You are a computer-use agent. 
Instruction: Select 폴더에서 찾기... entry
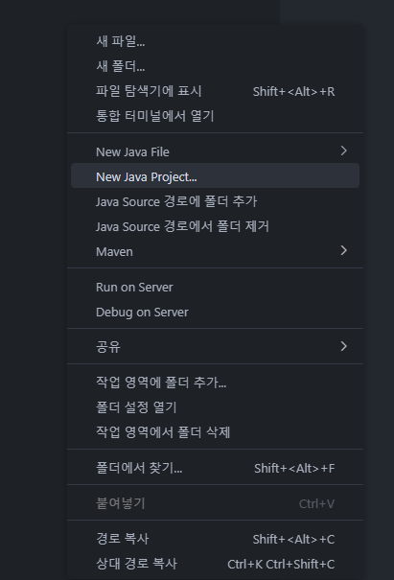point(215,468)
